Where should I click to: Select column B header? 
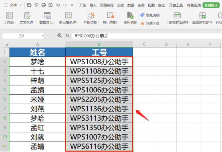tap(99, 45)
